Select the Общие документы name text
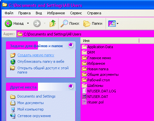Viewport: 154px width, 121px height. [103, 74]
